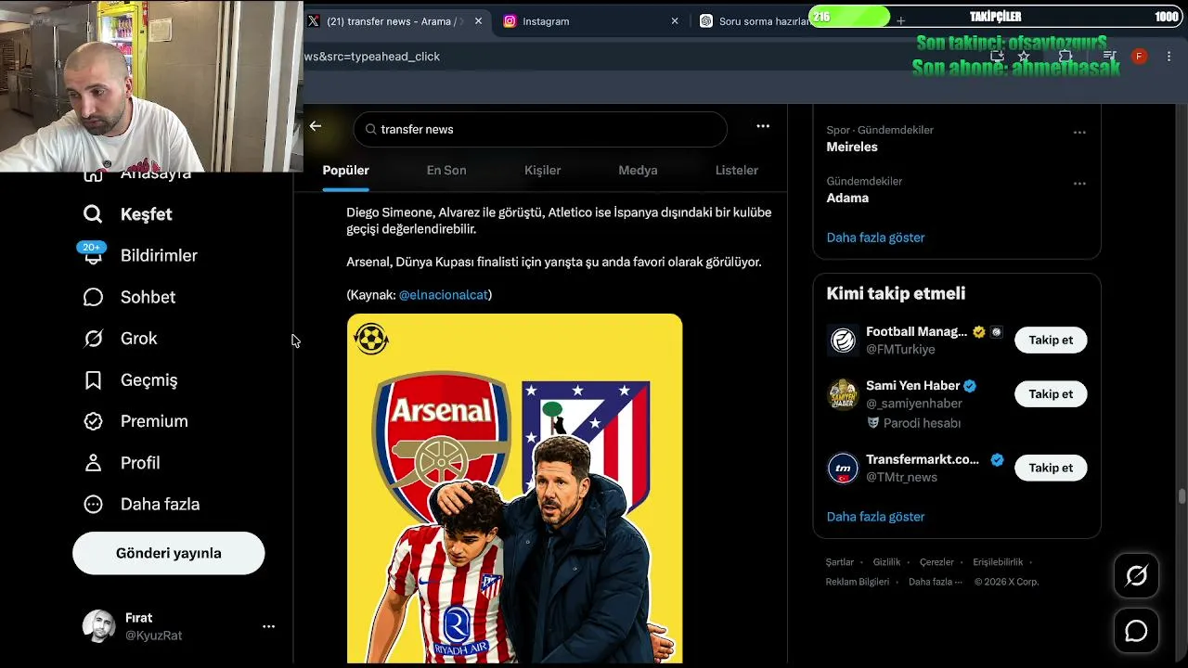The width and height of the screenshot is (1188, 668).
Task: Switch to the Soru sorma browser tab
Action: click(x=752, y=21)
